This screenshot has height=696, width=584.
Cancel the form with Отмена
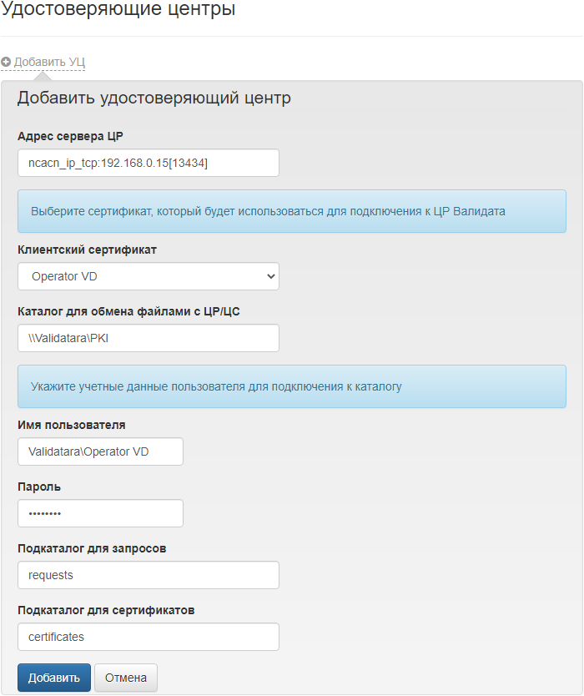pyautogui.click(x=126, y=678)
